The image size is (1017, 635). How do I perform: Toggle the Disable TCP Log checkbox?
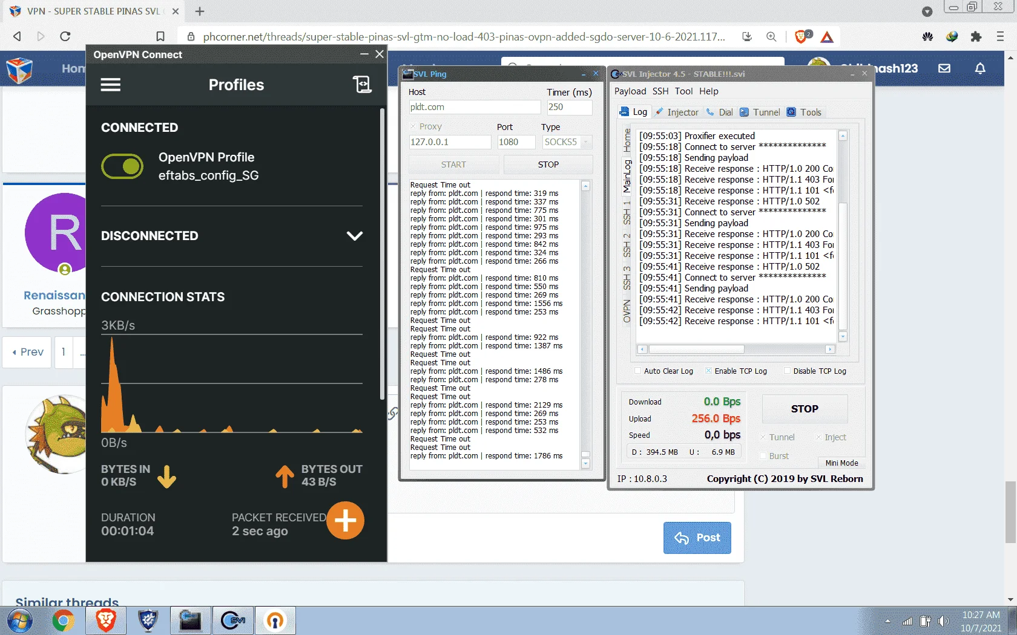coord(787,371)
